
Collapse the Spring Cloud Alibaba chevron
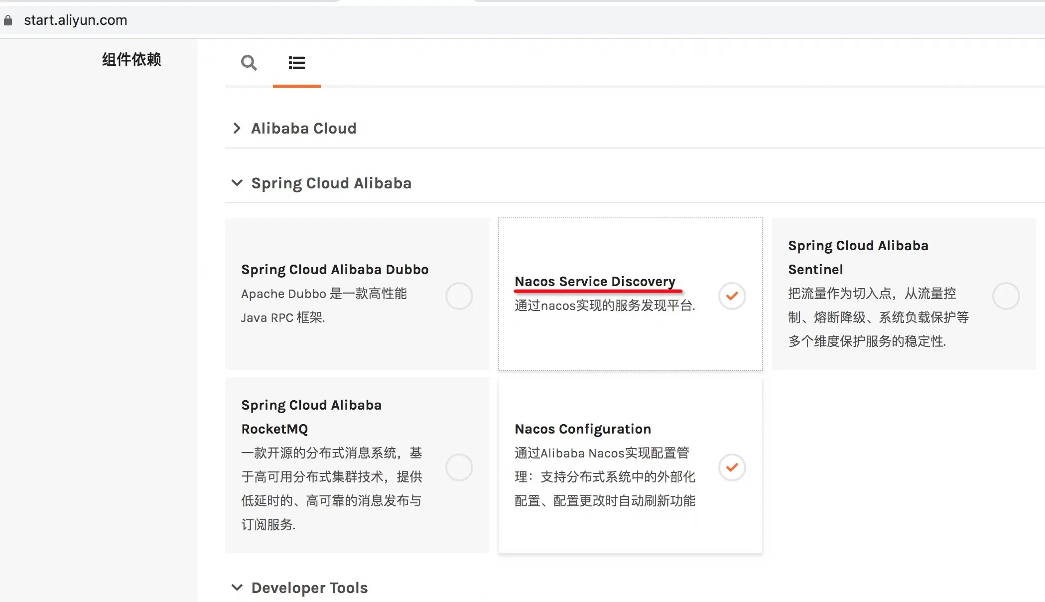click(237, 183)
